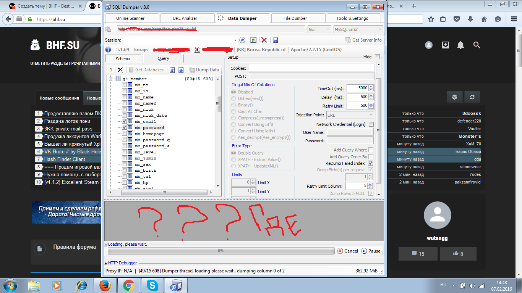The width and height of the screenshot is (522, 293).
Task: Open the GET request method dropdown
Action: pos(319,29)
